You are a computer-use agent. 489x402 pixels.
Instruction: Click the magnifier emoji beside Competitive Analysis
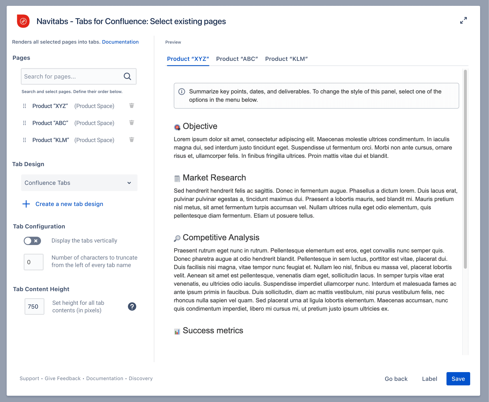pyautogui.click(x=177, y=238)
